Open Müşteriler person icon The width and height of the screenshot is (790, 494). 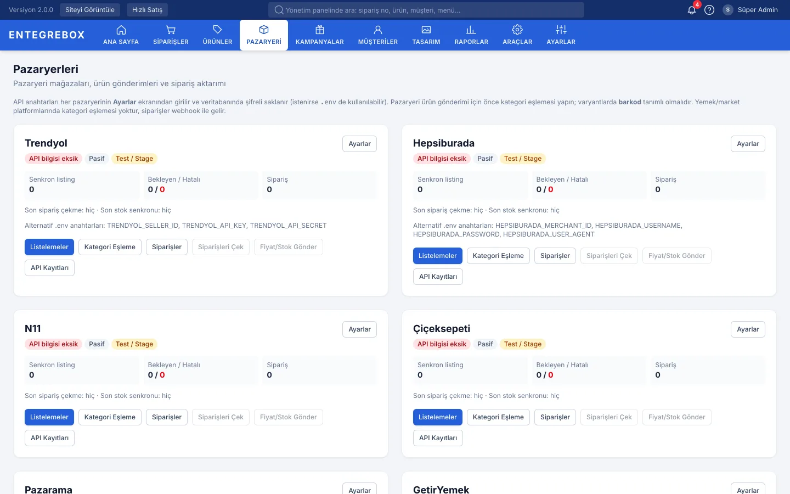pos(378,30)
